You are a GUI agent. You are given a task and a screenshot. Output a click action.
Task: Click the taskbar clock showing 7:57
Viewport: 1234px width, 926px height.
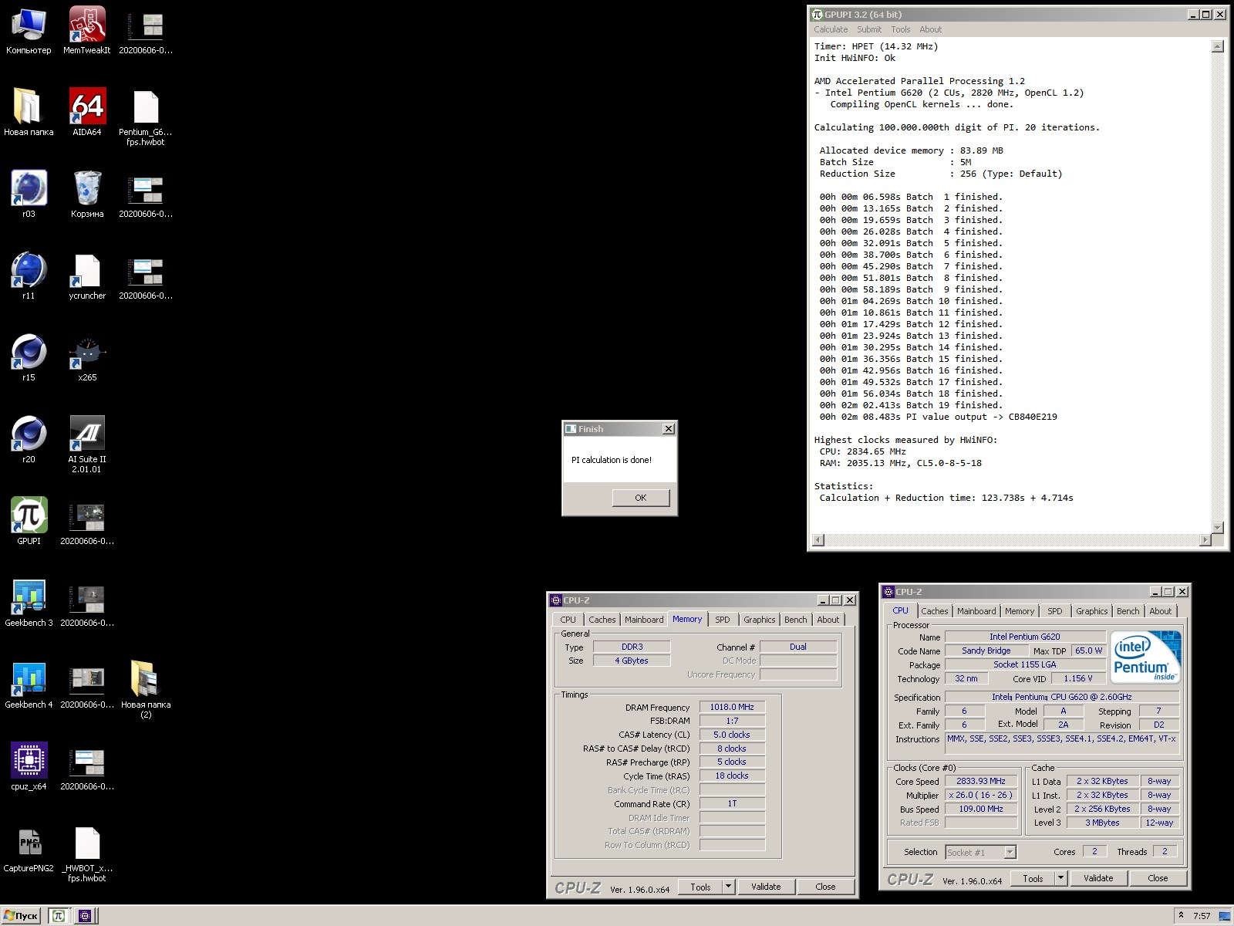coord(1201,916)
